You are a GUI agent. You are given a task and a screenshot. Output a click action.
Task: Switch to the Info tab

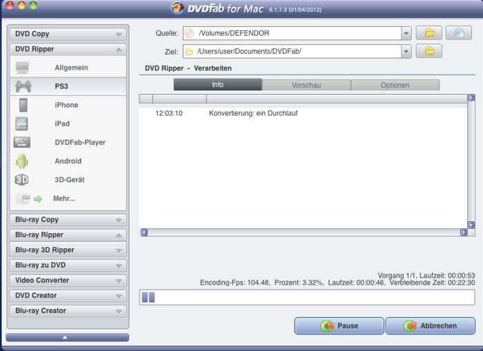(x=218, y=85)
